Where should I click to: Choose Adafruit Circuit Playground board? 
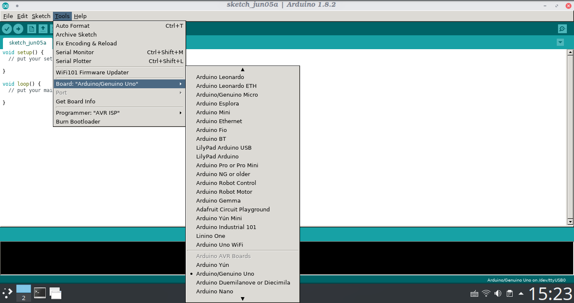(242, 209)
